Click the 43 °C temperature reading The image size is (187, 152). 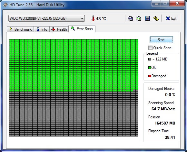(101, 19)
